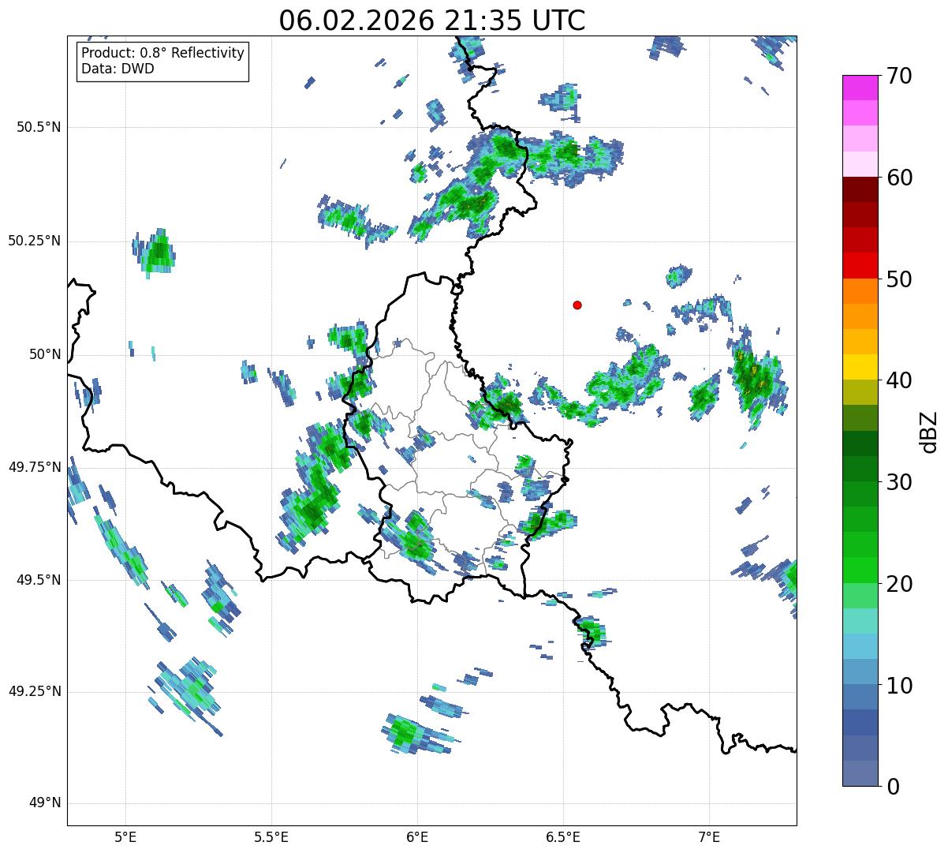Pick the dark maroon swatch below 60
This screenshot has height=853, width=948.
coord(860,189)
